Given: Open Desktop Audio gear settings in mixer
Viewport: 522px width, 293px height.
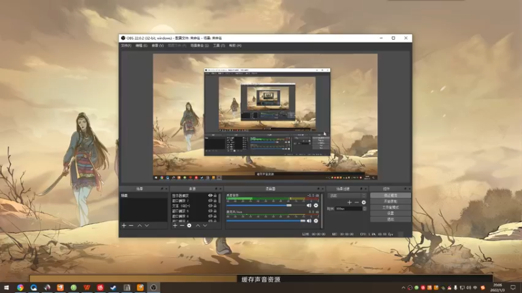Looking at the screenshot, I should (316, 206).
